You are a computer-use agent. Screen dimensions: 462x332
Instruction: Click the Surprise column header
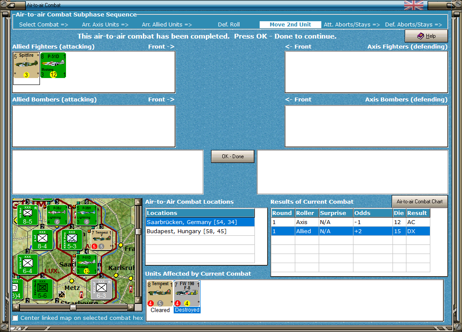pyautogui.click(x=336, y=213)
